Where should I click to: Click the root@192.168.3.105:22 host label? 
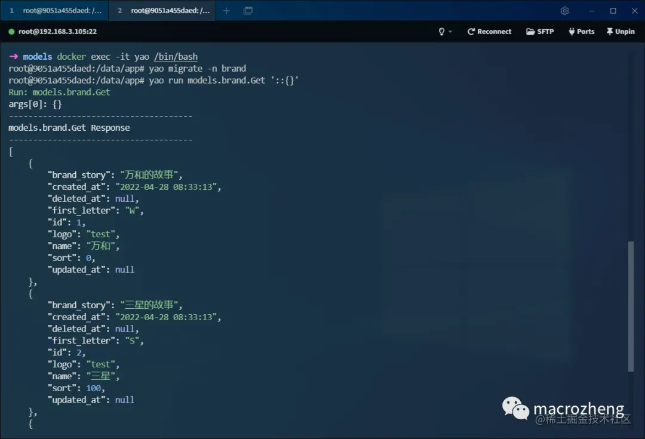(x=57, y=32)
